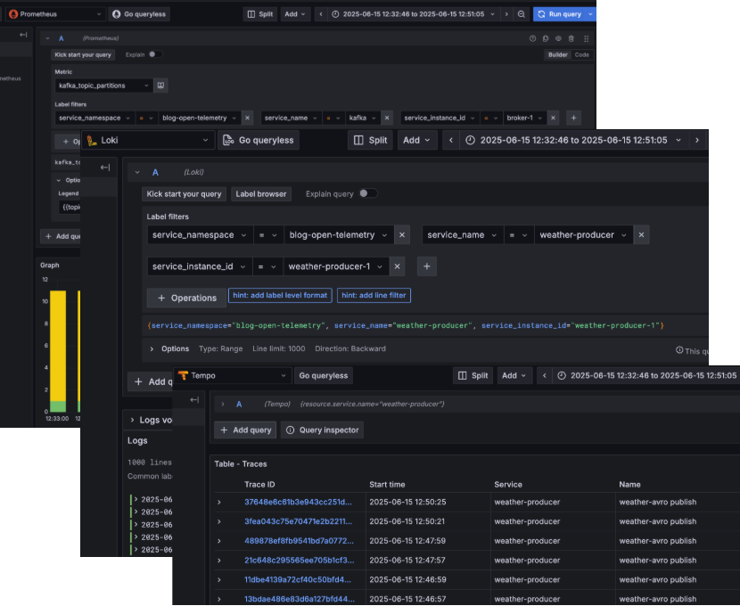Open Go queryless in the Loki window
This screenshot has width=740, height=606.
[259, 140]
